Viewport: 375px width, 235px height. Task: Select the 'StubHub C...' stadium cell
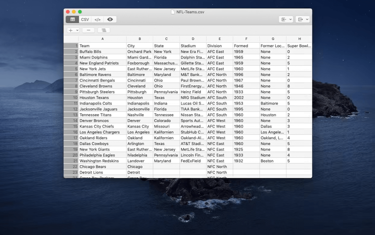tap(193, 132)
